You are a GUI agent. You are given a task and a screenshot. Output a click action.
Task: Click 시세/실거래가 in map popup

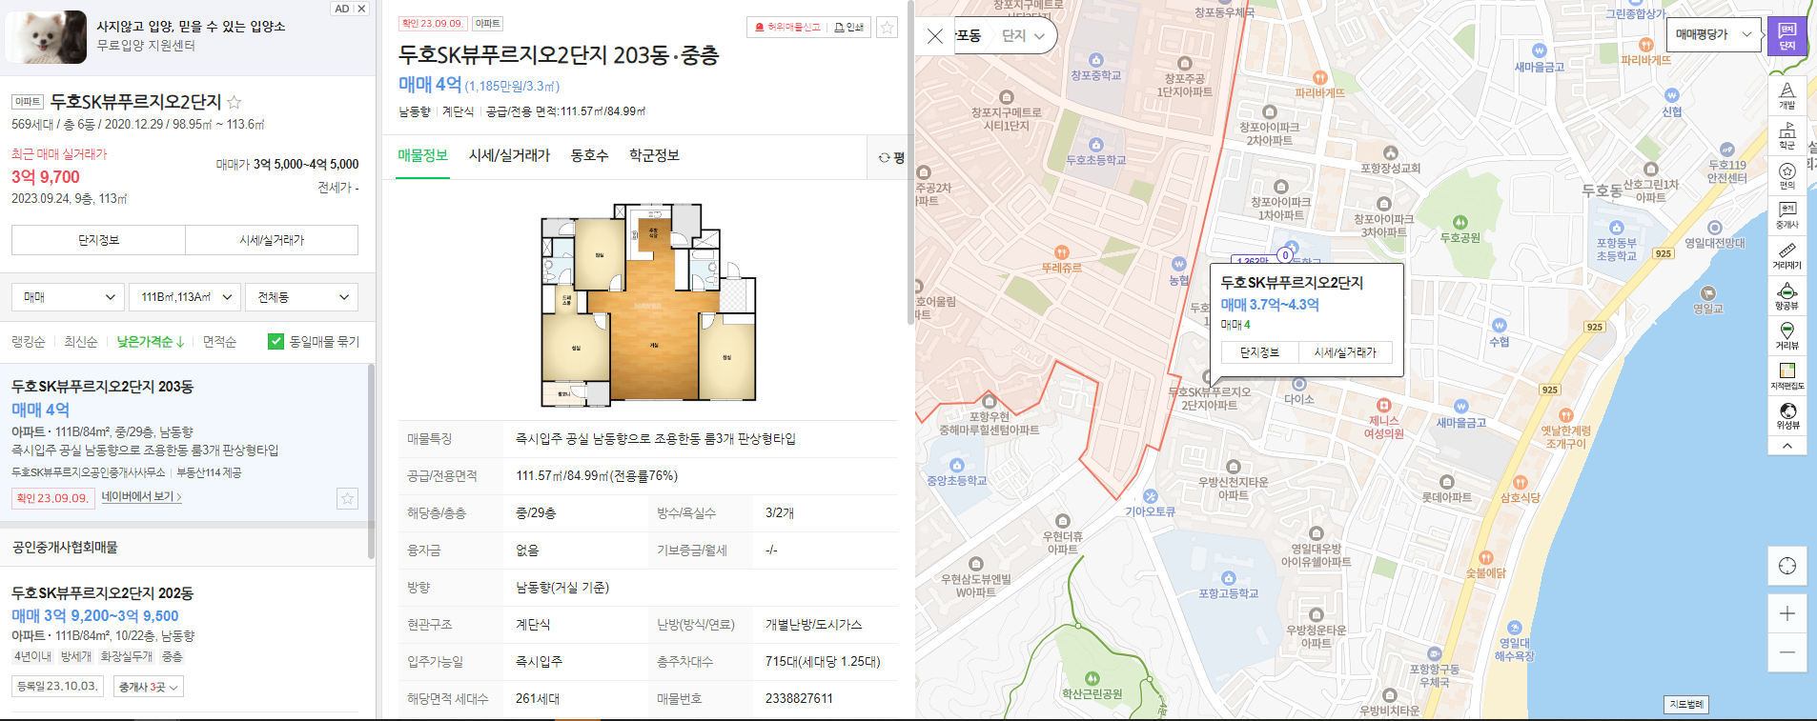coord(1345,352)
